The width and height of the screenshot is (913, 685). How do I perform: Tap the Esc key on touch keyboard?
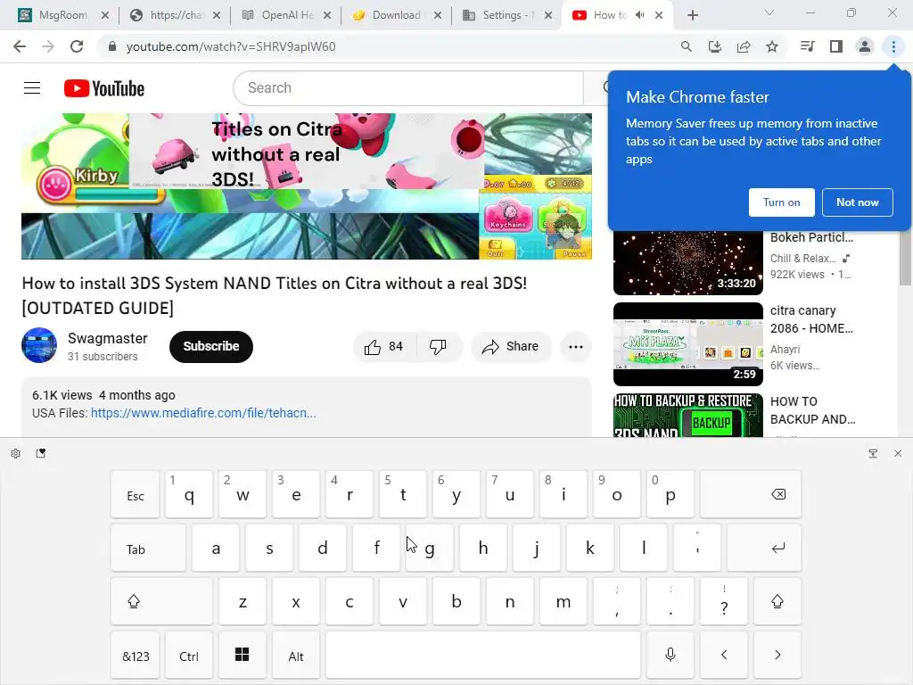click(x=136, y=495)
